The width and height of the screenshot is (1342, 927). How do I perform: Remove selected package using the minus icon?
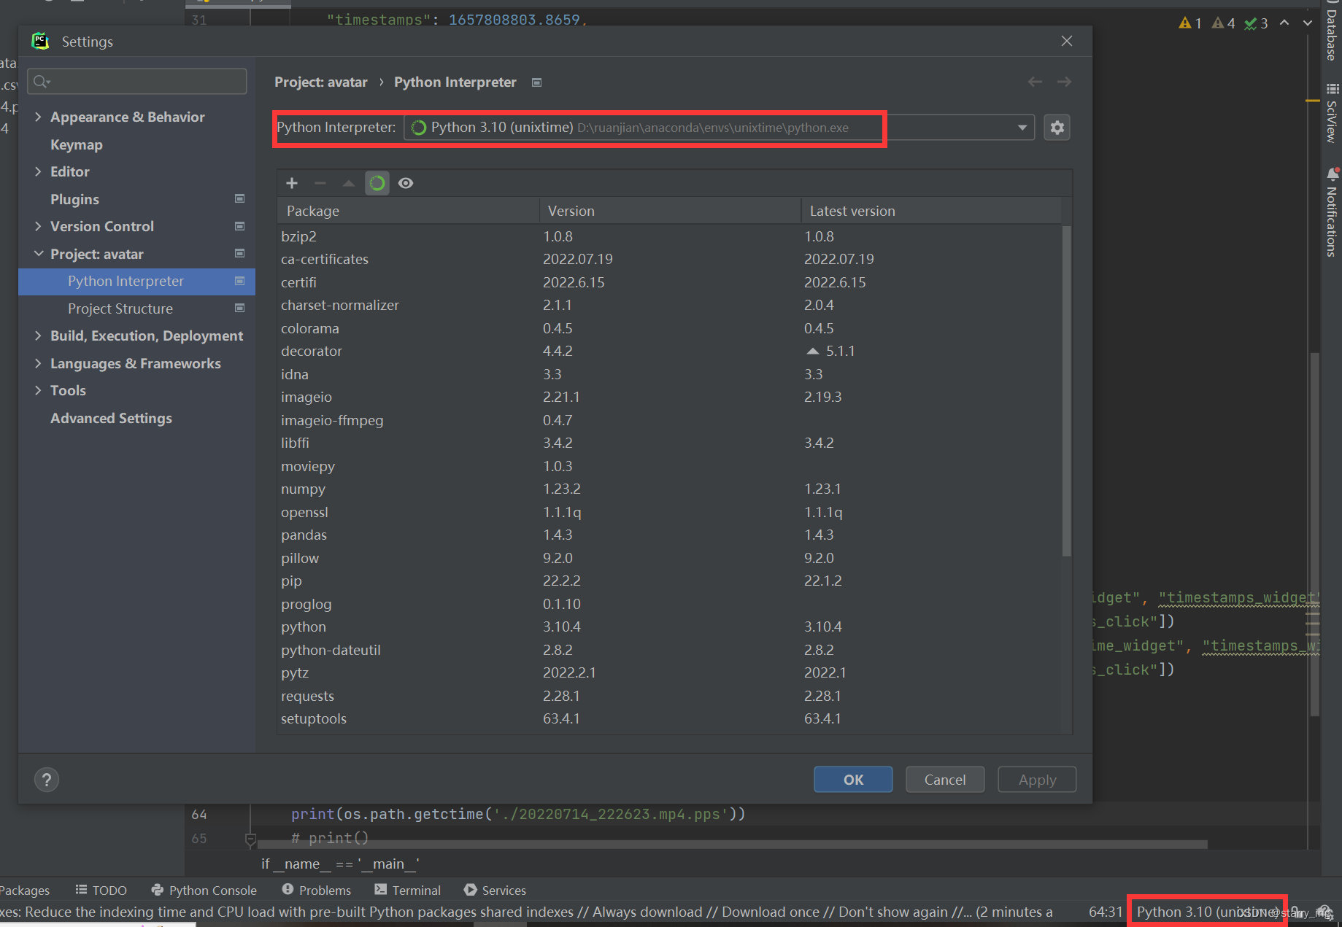point(320,183)
